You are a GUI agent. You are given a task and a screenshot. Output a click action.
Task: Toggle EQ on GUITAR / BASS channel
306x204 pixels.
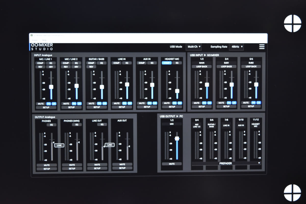pos(101,63)
